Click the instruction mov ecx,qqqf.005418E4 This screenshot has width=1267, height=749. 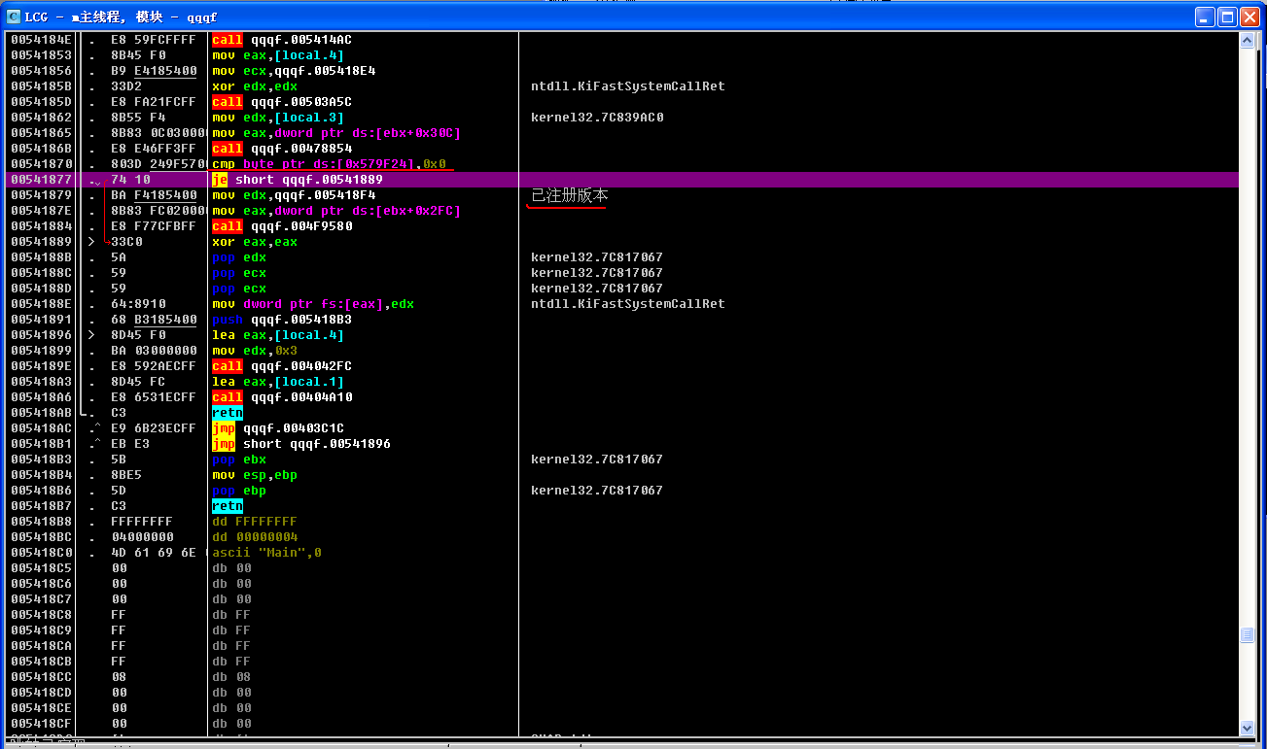point(294,71)
